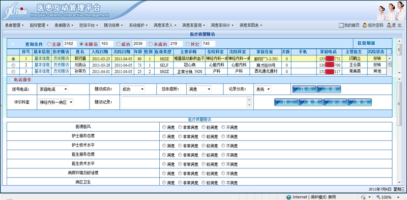Expand the 总体感受 dropdown showing 满意

coord(199,89)
